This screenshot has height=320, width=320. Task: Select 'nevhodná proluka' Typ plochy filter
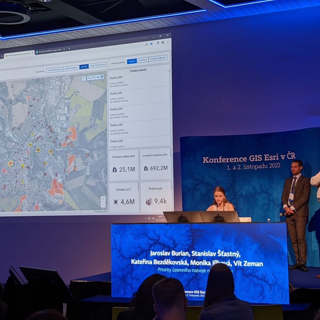[55, 70]
